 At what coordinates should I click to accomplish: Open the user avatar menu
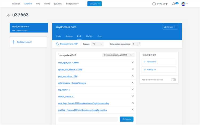183,4
